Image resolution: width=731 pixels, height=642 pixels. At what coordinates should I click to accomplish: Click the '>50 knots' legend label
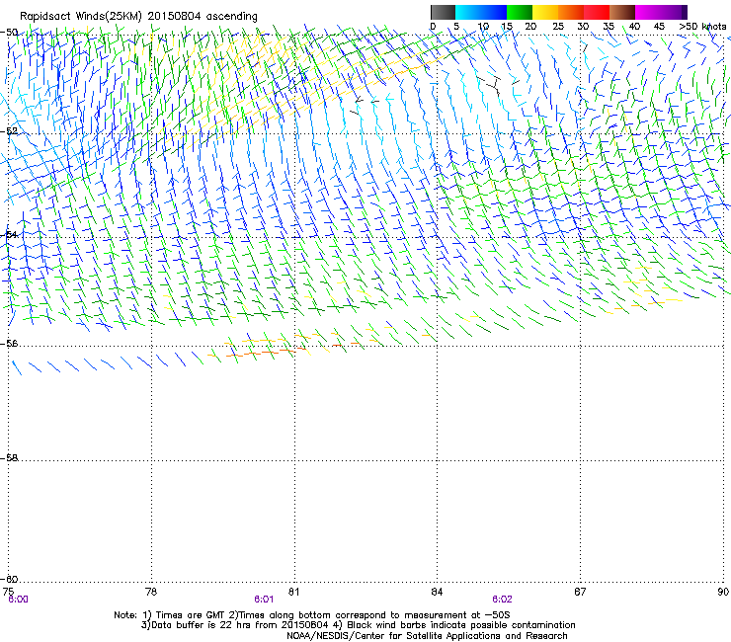[702, 26]
